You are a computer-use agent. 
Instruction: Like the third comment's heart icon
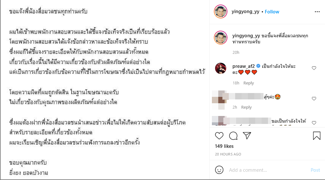314,123
